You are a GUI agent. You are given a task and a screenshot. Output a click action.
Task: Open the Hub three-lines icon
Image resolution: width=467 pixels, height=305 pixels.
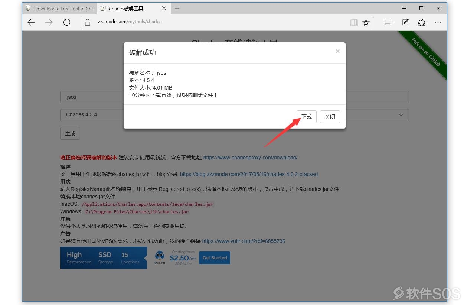(x=389, y=22)
